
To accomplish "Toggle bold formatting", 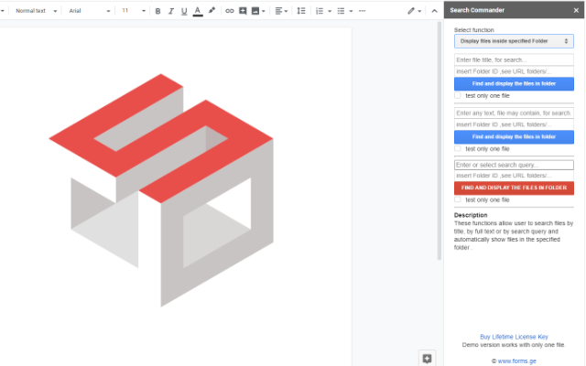I will pos(157,11).
